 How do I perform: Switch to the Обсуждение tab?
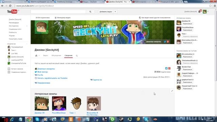56,56
